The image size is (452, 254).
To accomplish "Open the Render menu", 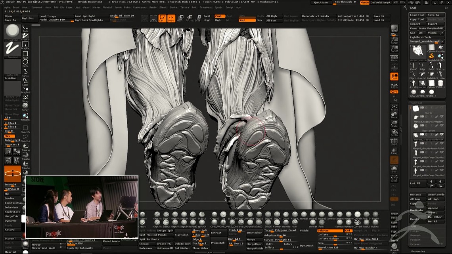I will pyautogui.click(x=153, y=8).
